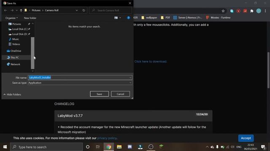Open Windows Start menu
Image resolution: width=270 pixels, height=151 pixels.
(5, 147)
